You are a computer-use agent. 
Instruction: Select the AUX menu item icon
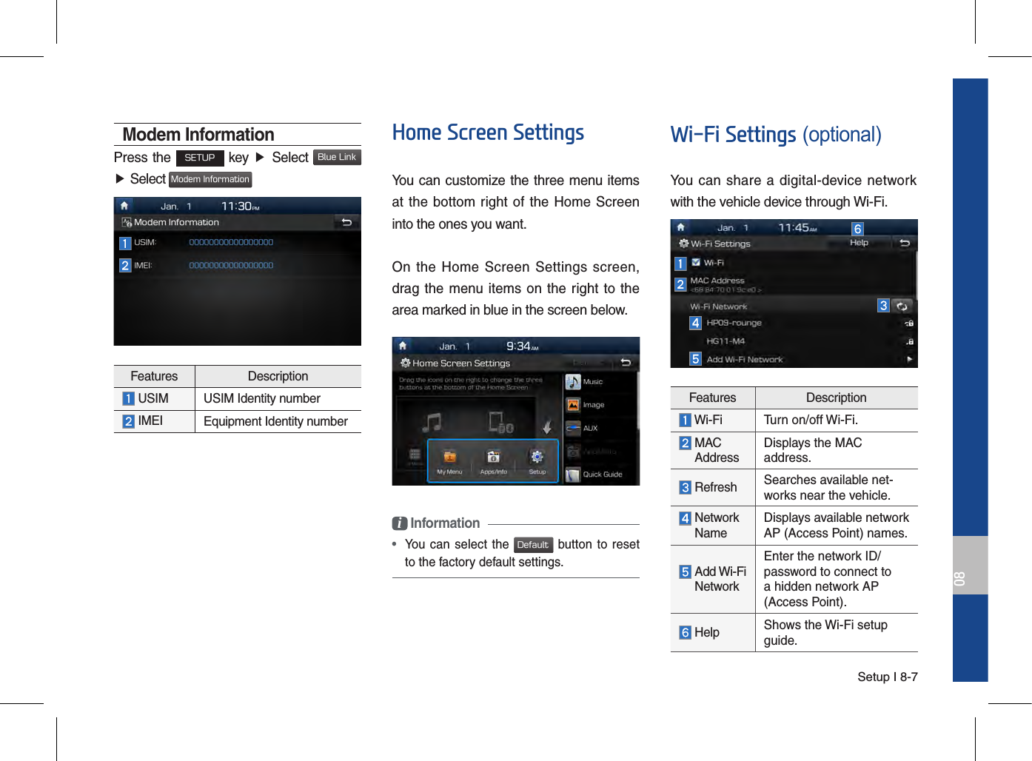point(573,428)
